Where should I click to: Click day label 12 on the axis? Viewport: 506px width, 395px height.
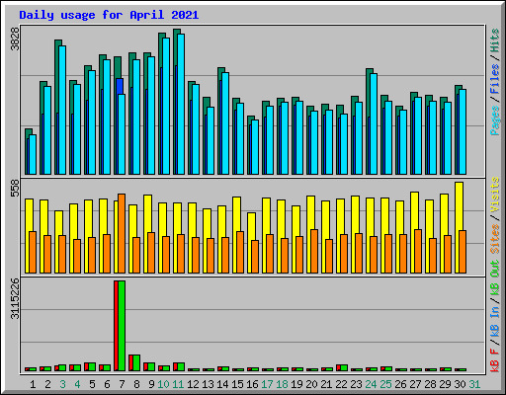pos(193,384)
